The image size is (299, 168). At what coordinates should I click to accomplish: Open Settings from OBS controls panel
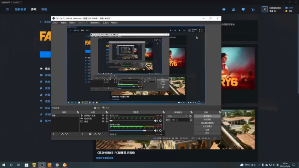(x=207, y=130)
